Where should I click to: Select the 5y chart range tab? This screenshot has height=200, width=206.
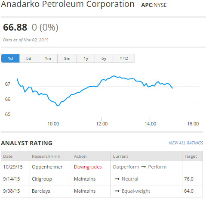pos(104,59)
